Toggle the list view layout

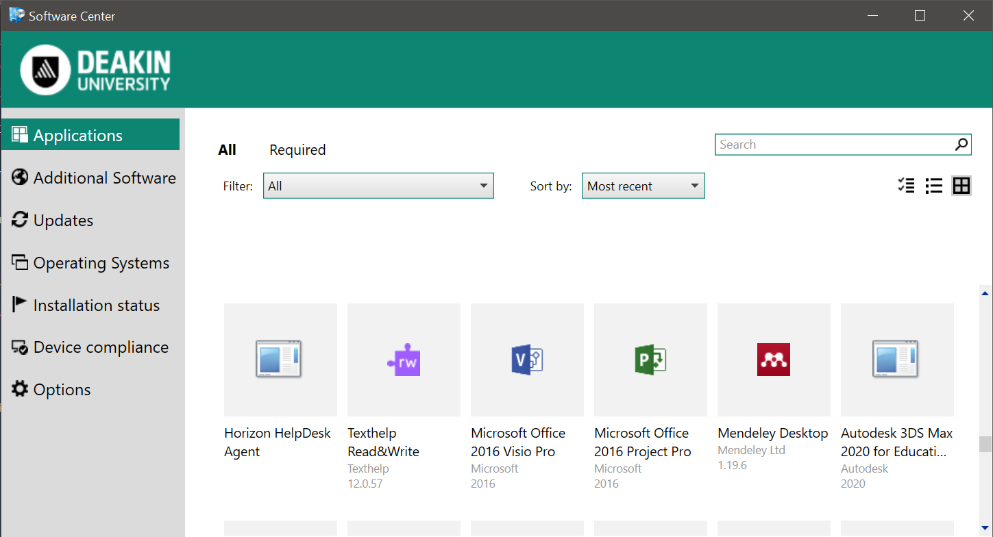click(933, 185)
